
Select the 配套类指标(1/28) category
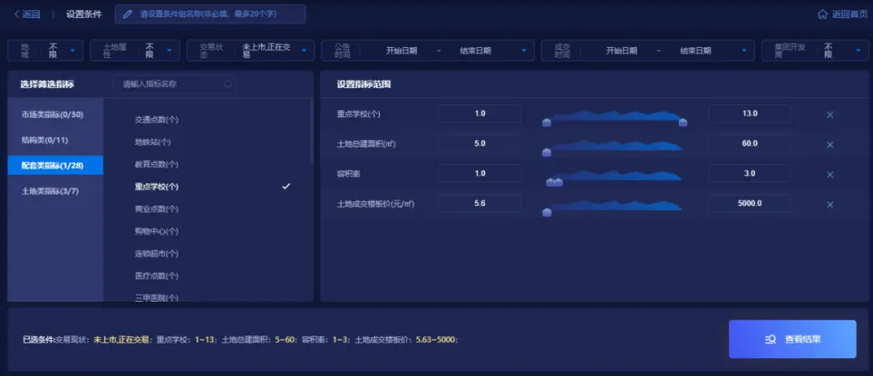pos(55,165)
